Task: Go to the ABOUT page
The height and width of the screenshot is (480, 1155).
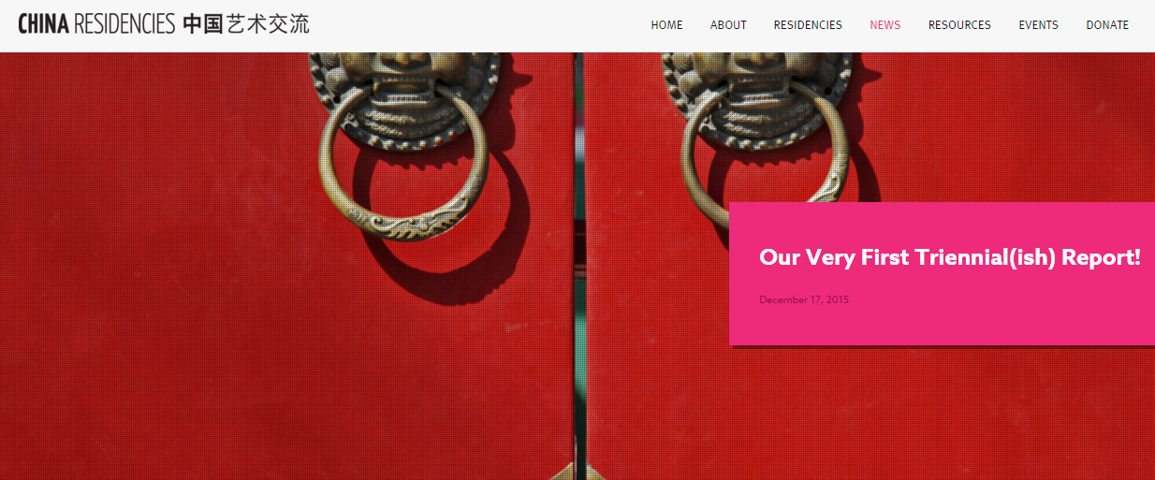Action: 728,25
